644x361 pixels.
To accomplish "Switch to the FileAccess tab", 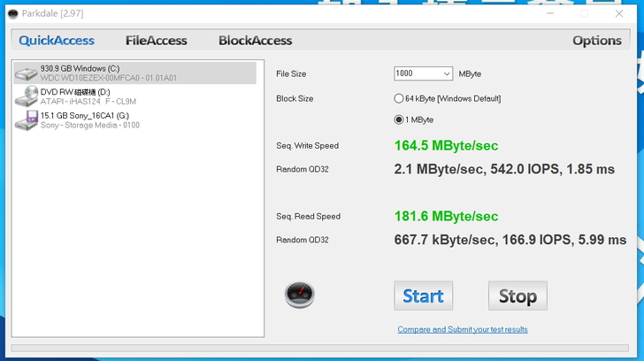I will (x=156, y=40).
